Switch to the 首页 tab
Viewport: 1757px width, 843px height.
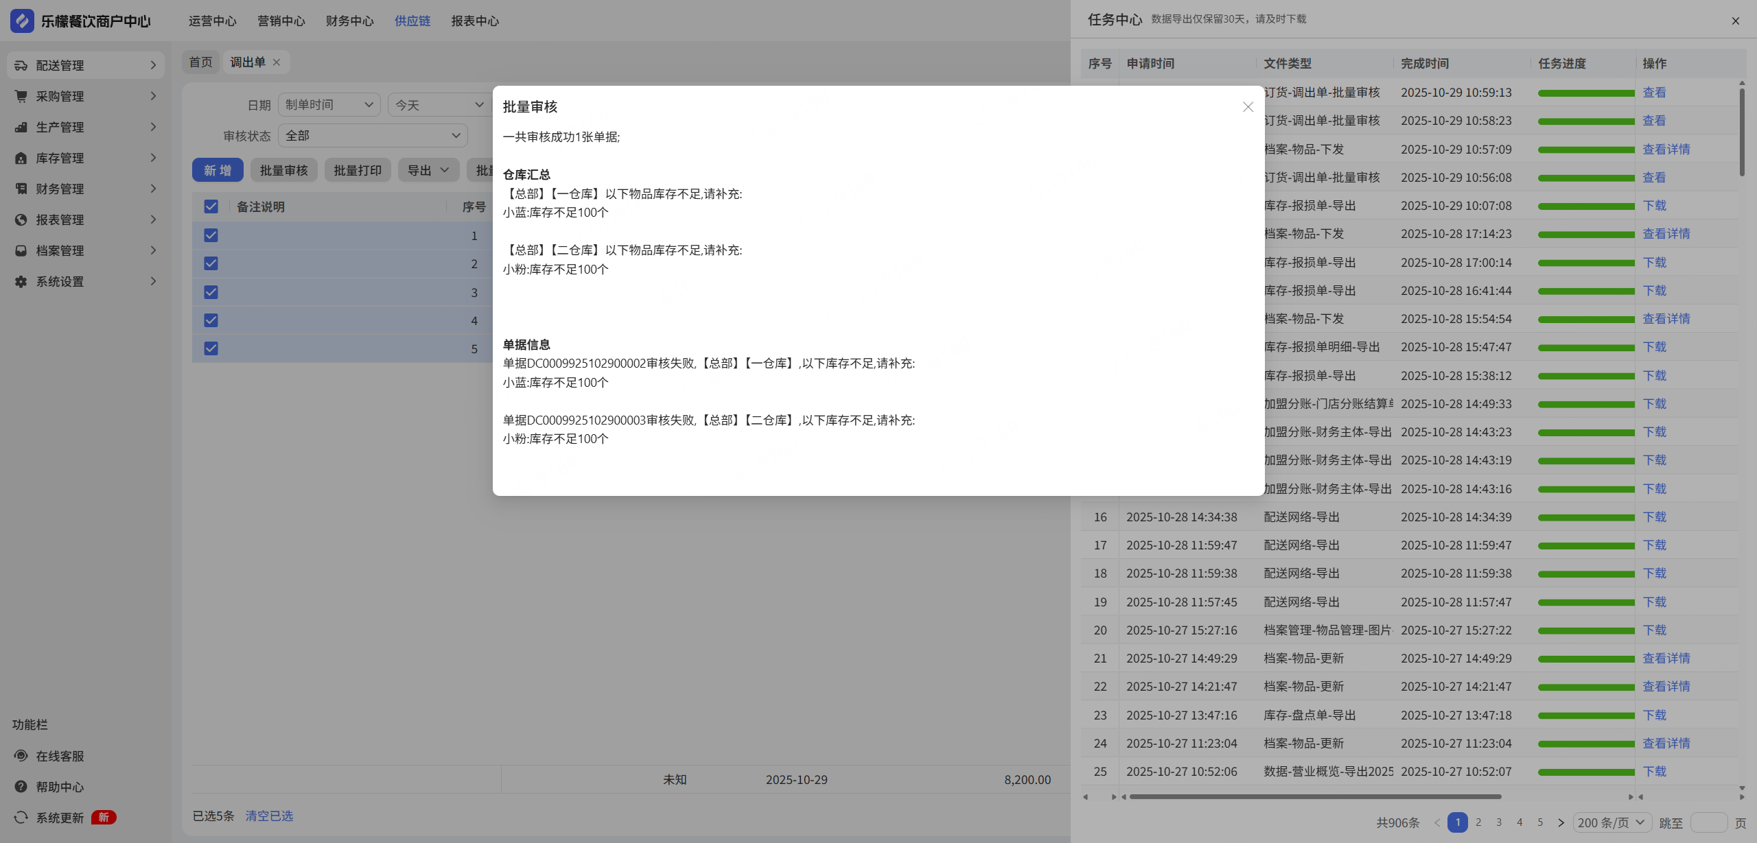pos(200,62)
